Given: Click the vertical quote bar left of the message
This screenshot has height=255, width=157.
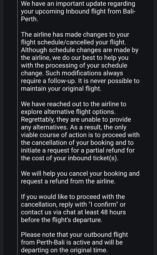Looking at the screenshot, I should point(17,127).
